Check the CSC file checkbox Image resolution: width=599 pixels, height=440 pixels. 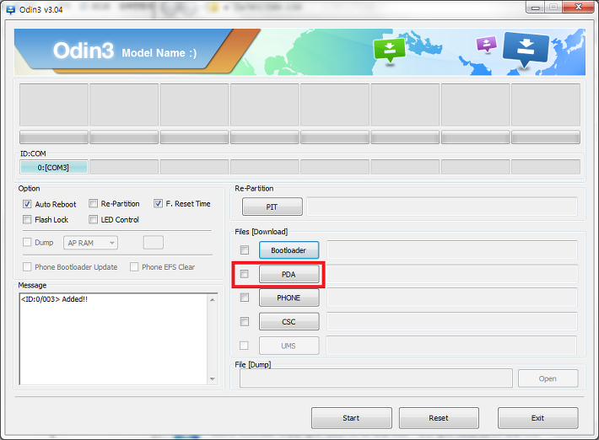click(245, 322)
